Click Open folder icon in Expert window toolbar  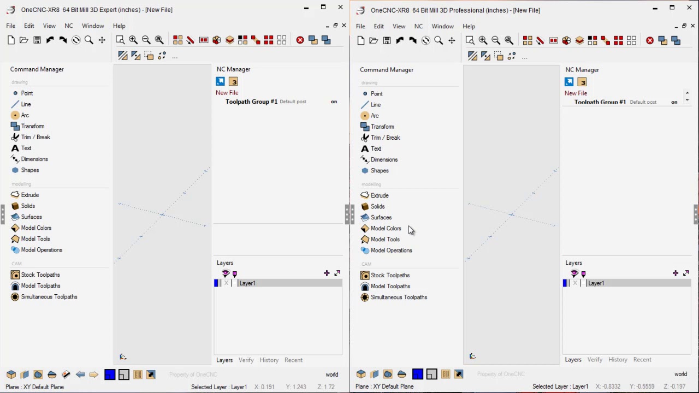coord(24,40)
